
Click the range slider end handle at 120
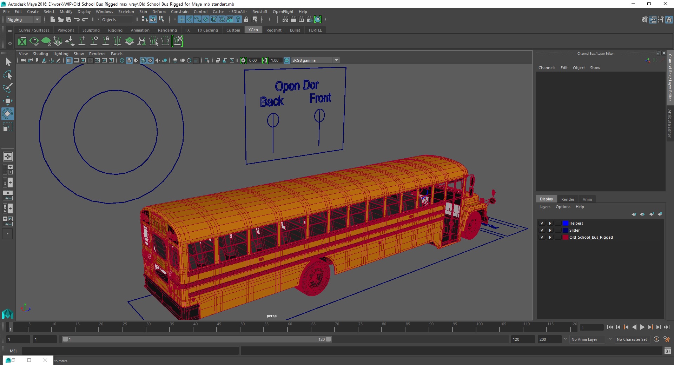pos(329,339)
